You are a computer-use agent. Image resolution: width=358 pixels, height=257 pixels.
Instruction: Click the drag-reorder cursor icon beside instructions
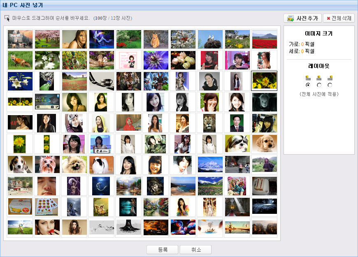coord(7,19)
